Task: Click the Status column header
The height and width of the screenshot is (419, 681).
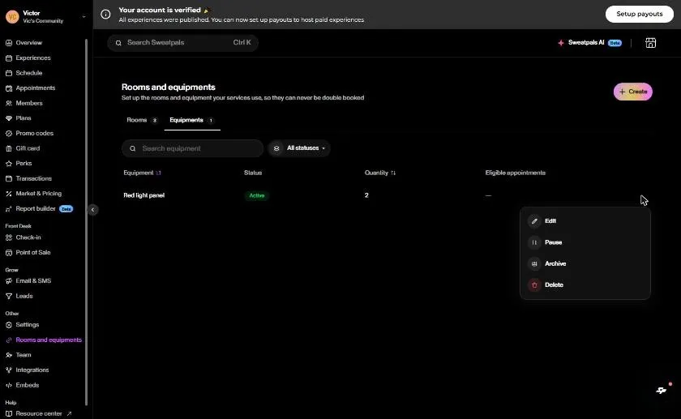Action: [253, 173]
